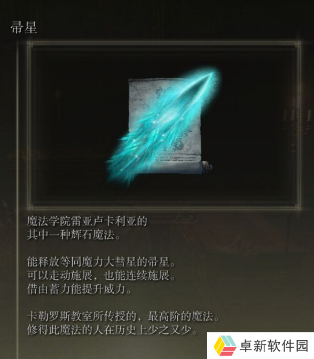This screenshot has width=314, height=359.
Task: Click the glowing comet tip on the scroll
Action: 211,74
